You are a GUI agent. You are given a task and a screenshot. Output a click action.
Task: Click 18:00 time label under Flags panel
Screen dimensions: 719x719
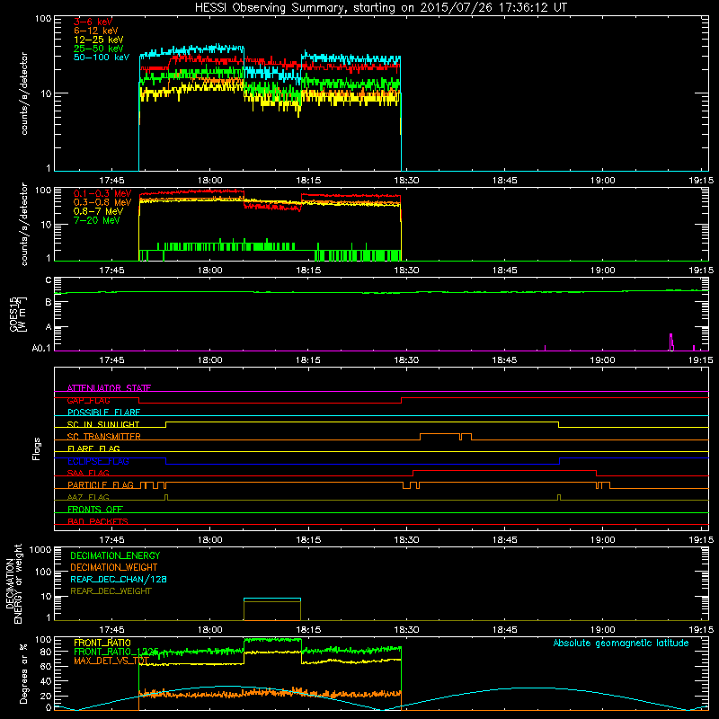tap(210, 540)
